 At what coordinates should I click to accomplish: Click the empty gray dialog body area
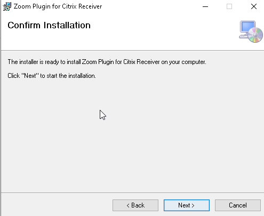(132, 139)
